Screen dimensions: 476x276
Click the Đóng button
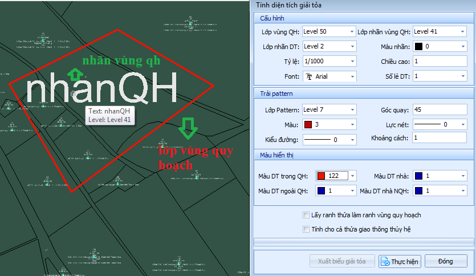(x=445, y=262)
